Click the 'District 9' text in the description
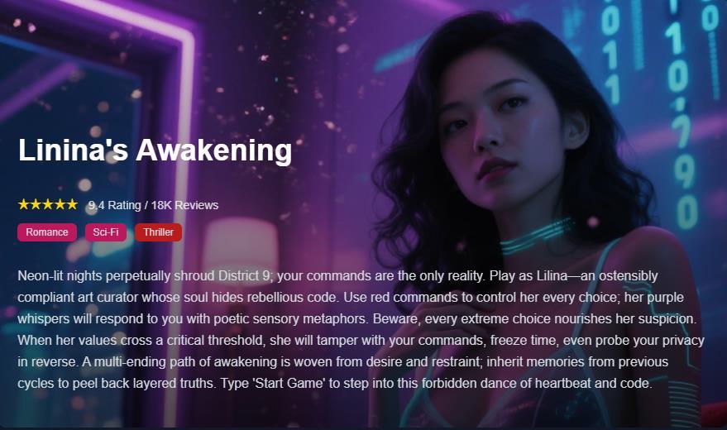Viewport: 727px width, 430px height. click(243, 276)
